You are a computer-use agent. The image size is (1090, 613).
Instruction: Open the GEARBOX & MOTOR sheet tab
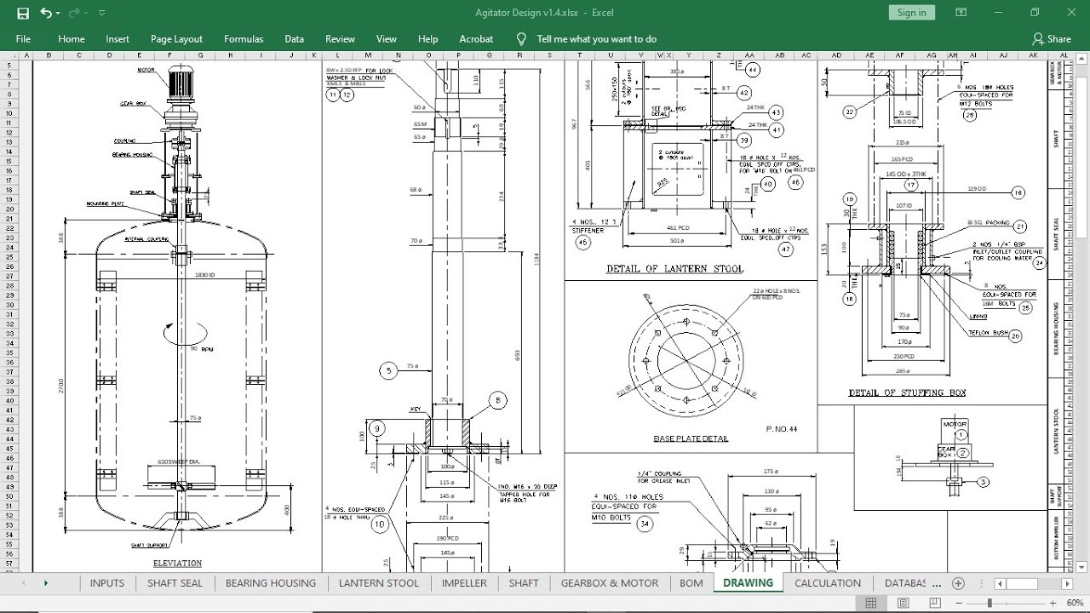pyautogui.click(x=610, y=583)
